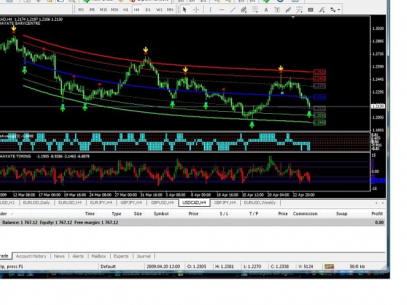Open the Account History terminal tab

pos(31,256)
